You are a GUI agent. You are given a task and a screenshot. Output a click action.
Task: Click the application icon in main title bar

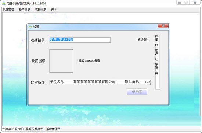coord(4,3)
